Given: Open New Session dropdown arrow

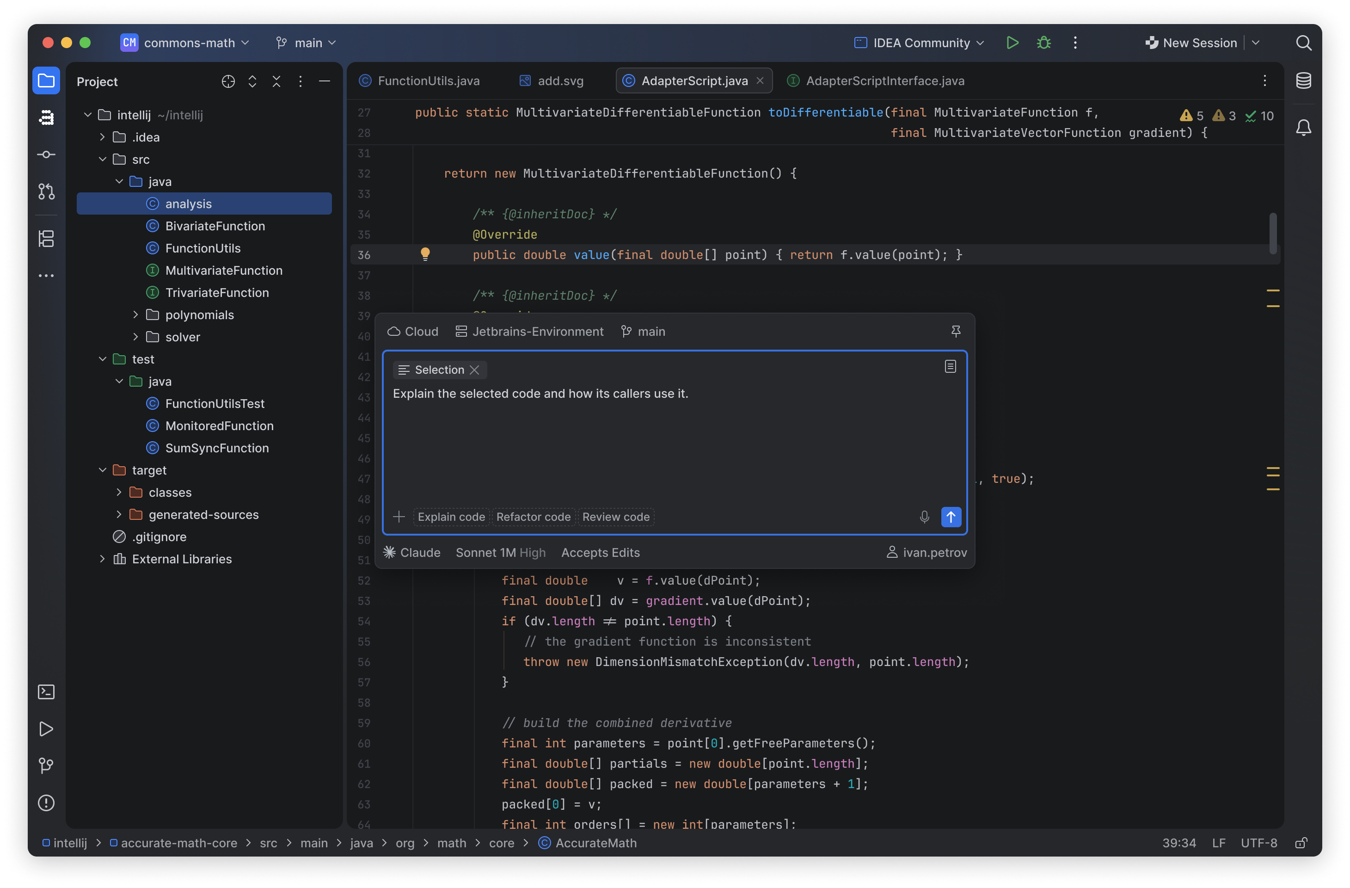Looking at the screenshot, I should point(1256,43).
